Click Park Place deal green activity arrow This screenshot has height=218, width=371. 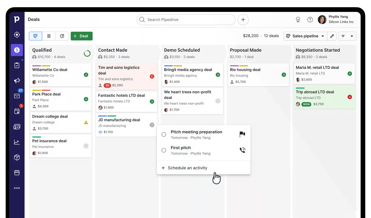86,99
